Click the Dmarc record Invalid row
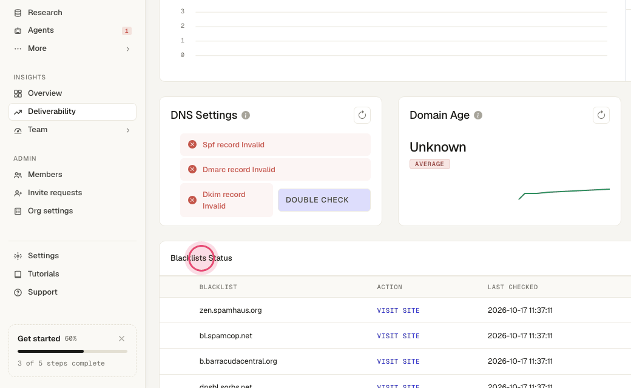The image size is (631, 388). point(275,169)
